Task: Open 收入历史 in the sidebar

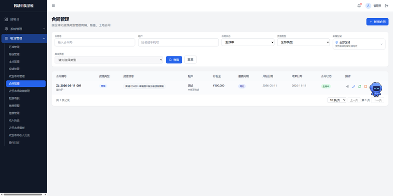Action: [x=14, y=120]
